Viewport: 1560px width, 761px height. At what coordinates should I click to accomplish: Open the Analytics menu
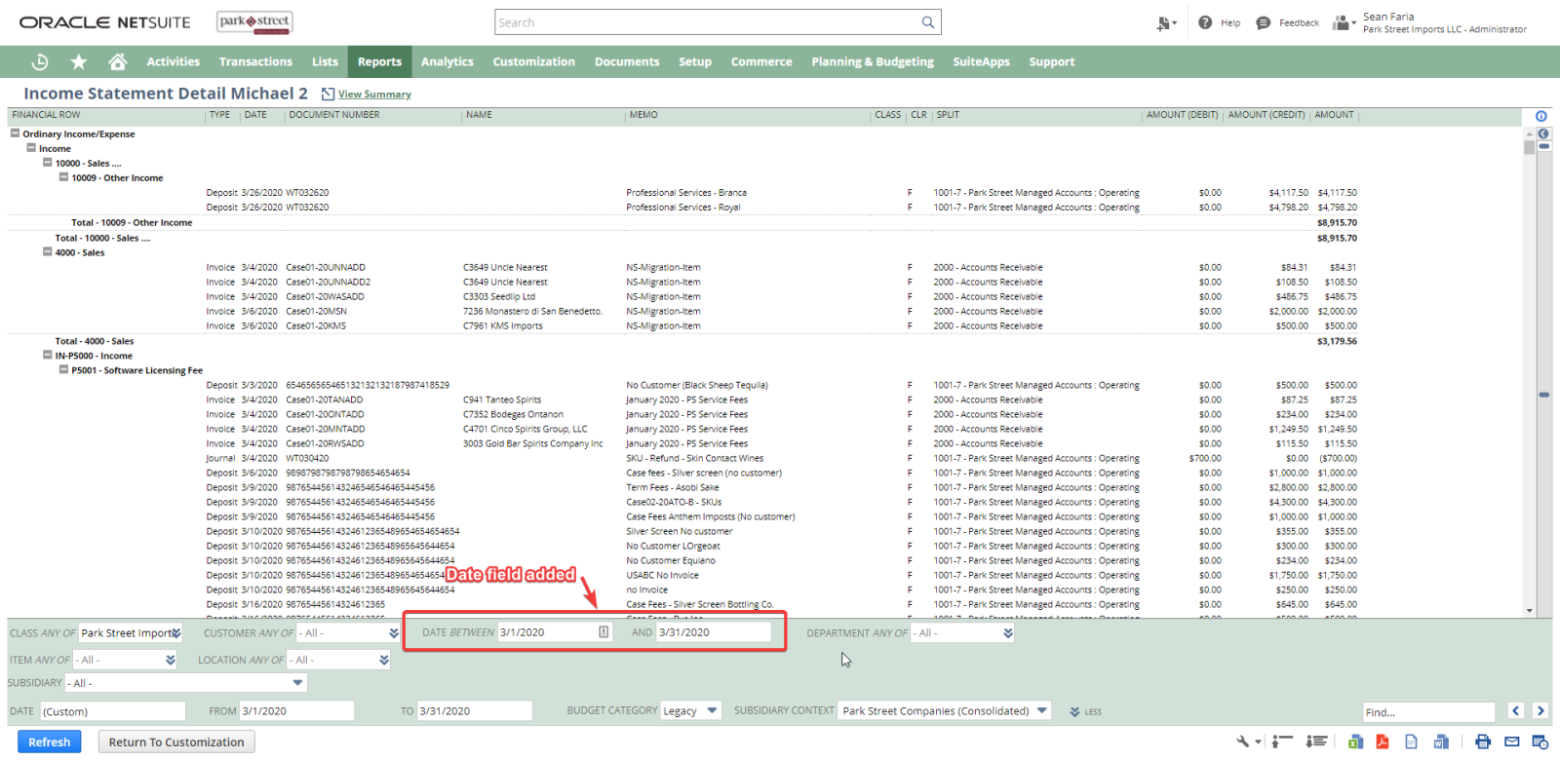pyautogui.click(x=448, y=61)
